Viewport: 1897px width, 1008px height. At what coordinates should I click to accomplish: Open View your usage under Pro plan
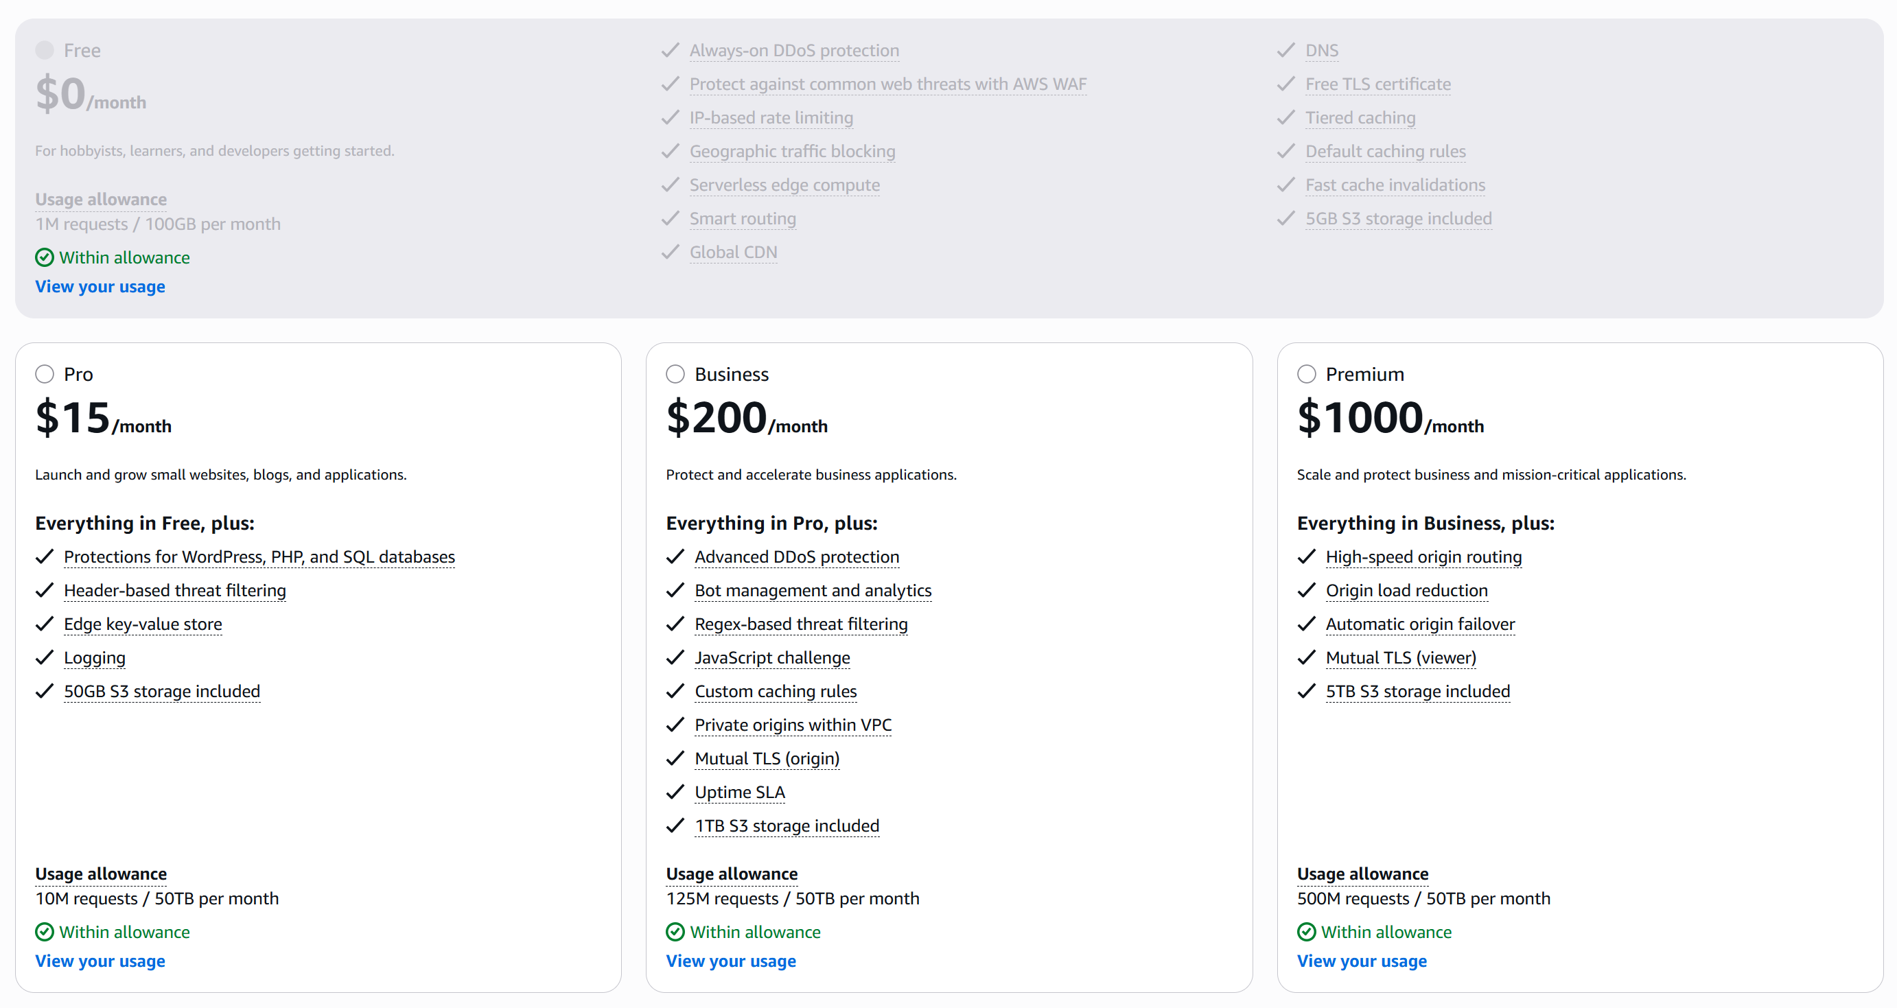100,961
